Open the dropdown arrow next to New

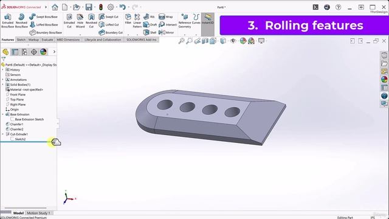coord(71,7)
